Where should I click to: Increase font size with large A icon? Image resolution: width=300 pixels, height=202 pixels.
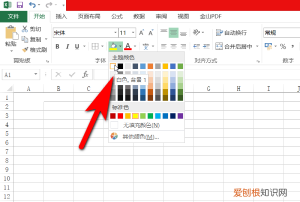click(x=141, y=32)
